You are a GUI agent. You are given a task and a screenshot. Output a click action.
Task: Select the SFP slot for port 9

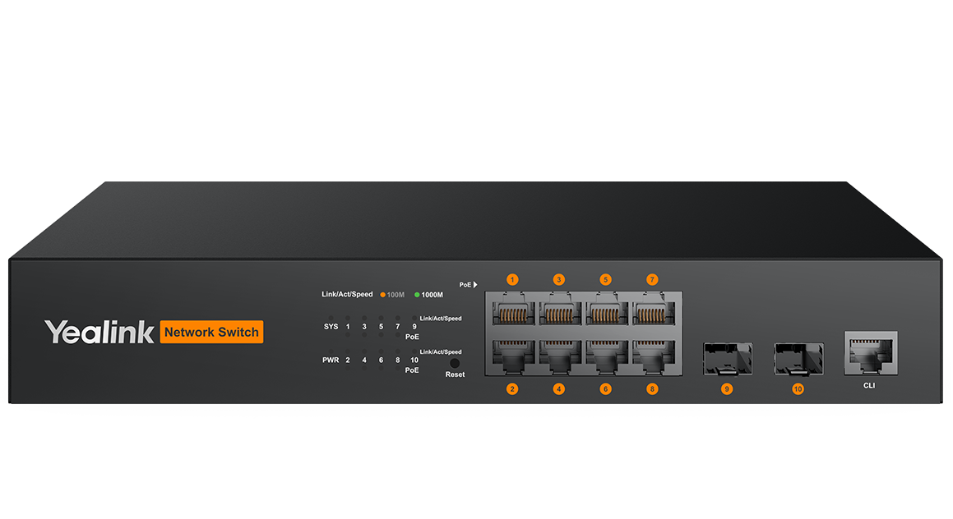(x=727, y=359)
